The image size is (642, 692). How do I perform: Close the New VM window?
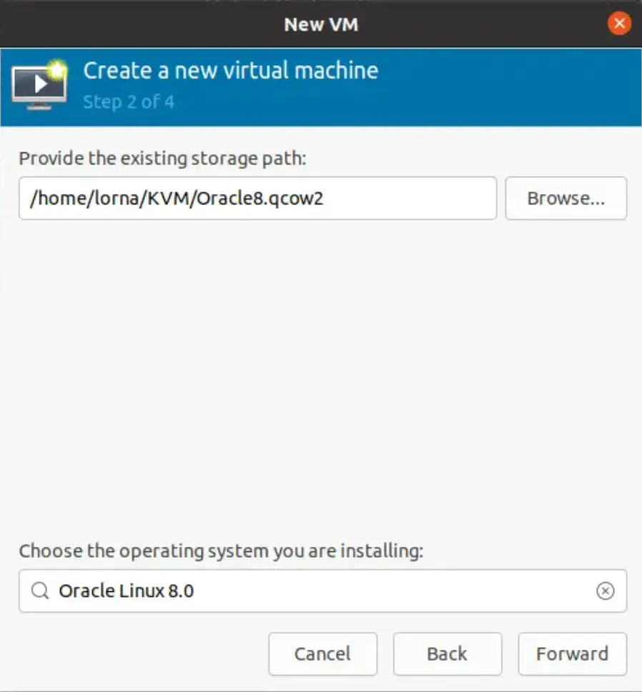(618, 23)
